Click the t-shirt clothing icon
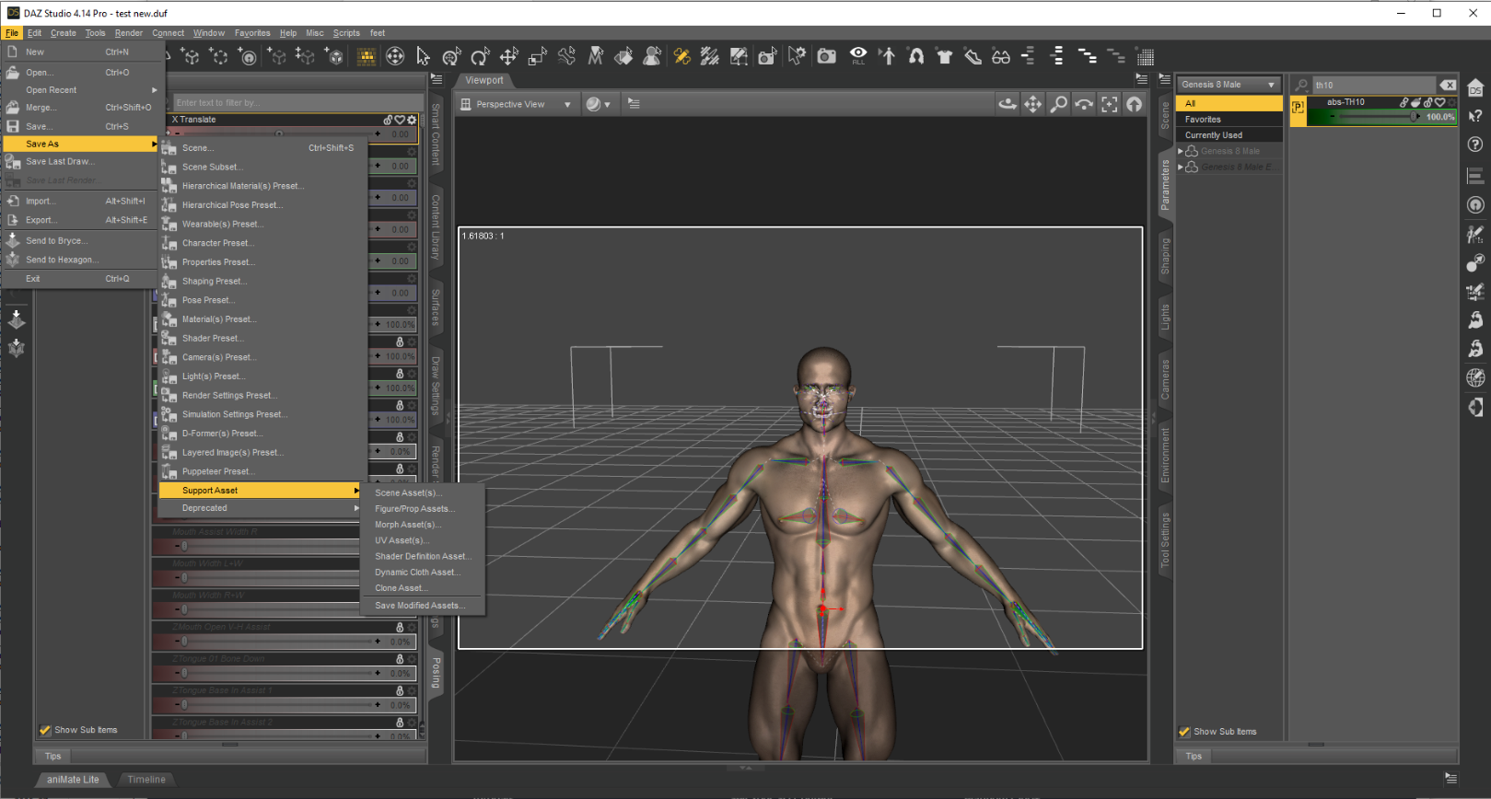This screenshot has width=1491, height=799. (944, 57)
